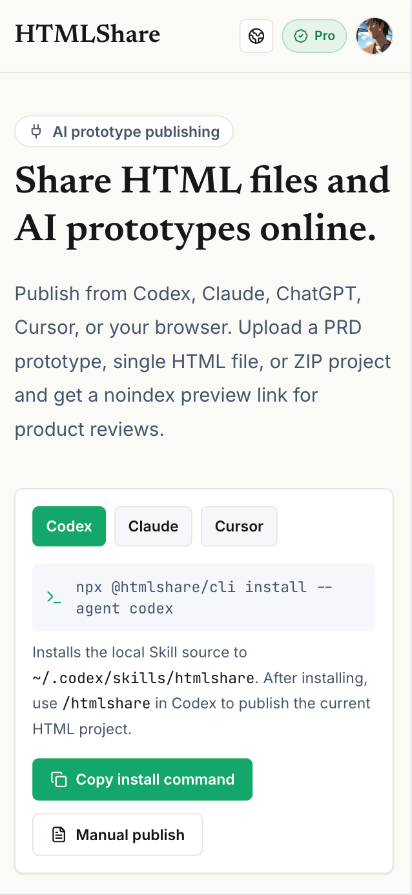Switch to the Cursor tab
Screen dimensions: 412x895
pos(239,526)
